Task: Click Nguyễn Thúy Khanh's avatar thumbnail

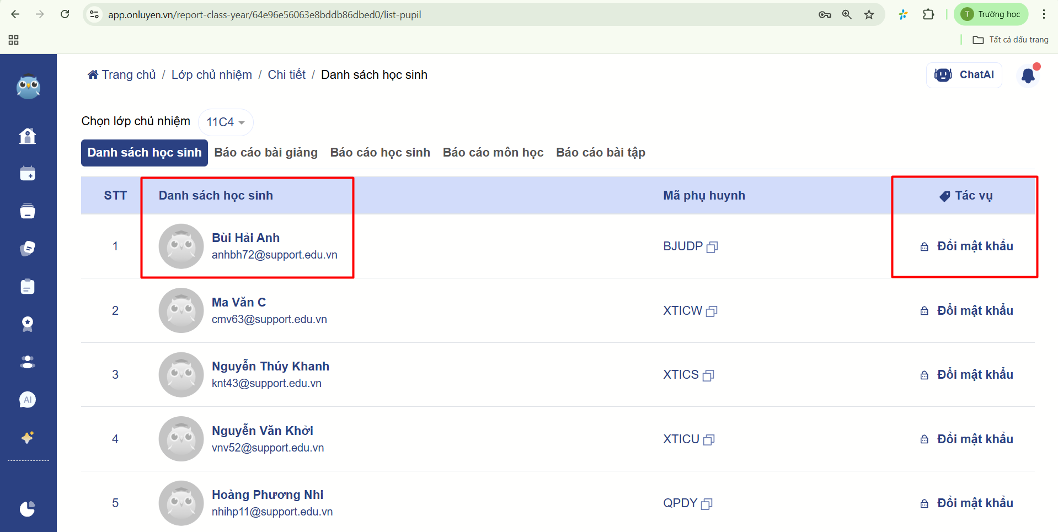Action: [x=181, y=375]
